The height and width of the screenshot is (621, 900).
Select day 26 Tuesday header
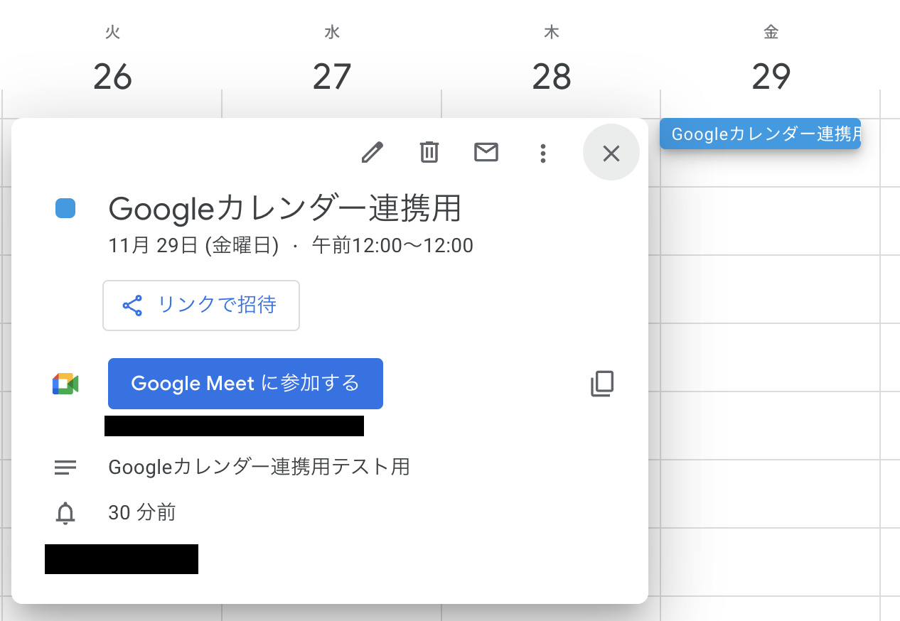[x=112, y=76]
